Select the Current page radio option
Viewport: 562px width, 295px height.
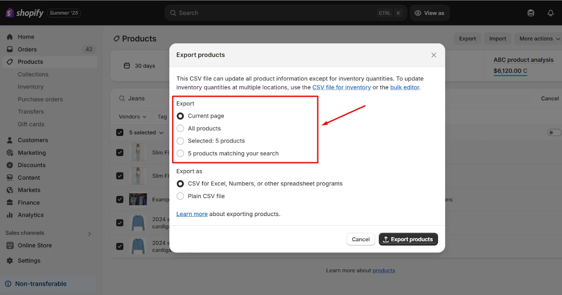(180, 116)
